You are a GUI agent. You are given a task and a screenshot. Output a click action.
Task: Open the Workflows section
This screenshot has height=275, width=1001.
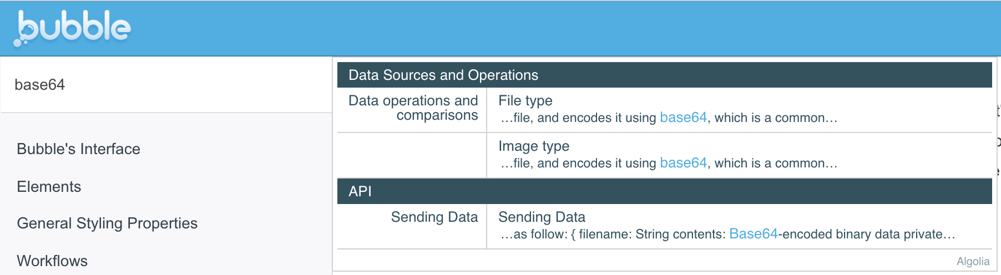pos(52,261)
